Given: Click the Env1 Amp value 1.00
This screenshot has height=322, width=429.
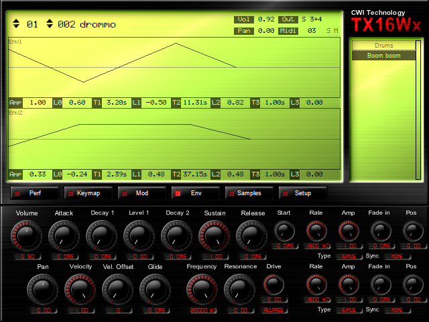Looking at the screenshot, I should 38,103.
